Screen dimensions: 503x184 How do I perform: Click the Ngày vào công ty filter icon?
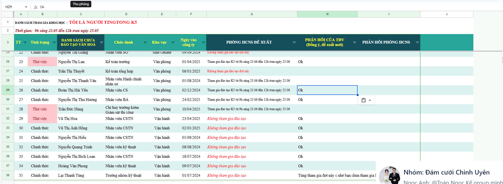[203, 42]
